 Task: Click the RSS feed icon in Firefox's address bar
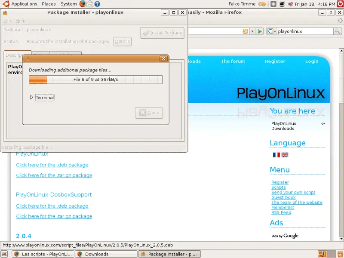pyautogui.click(x=245, y=31)
